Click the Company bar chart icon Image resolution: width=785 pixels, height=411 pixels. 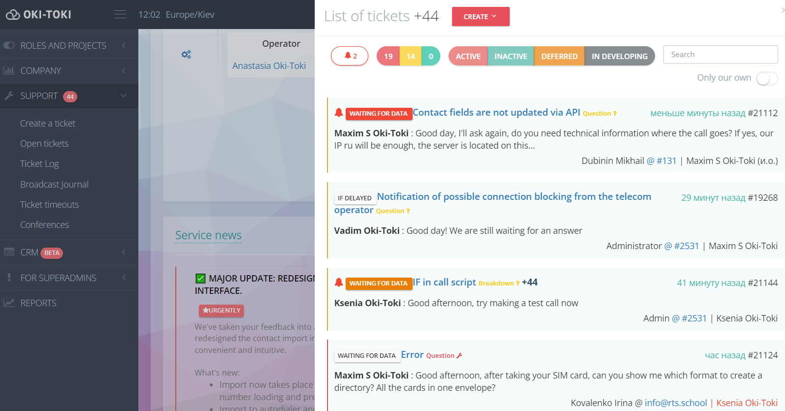pos(9,70)
